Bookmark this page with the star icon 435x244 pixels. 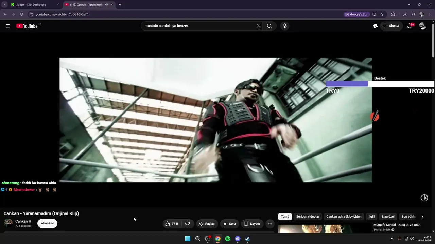pyautogui.click(x=382, y=14)
